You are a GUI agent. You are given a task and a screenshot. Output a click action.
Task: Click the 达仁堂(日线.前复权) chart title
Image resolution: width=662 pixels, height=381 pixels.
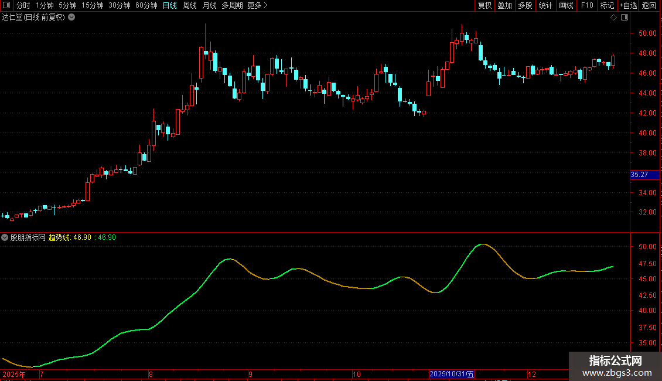(33, 18)
